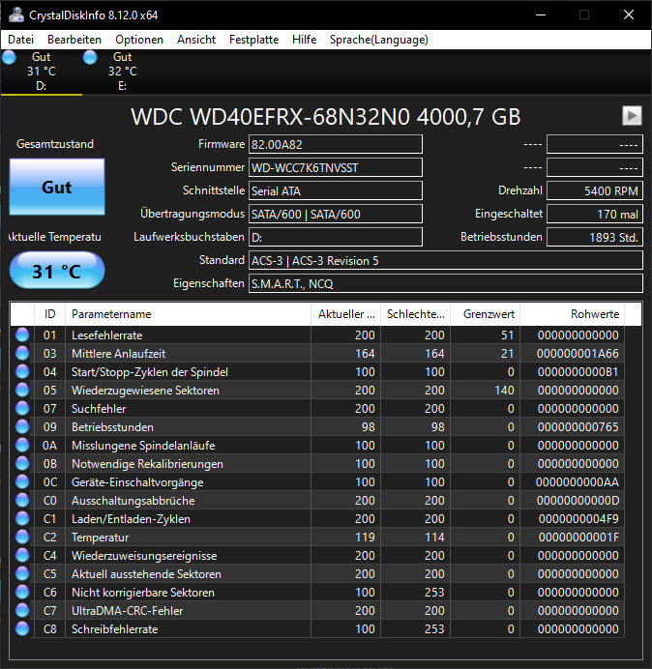Viewport: 652px width, 669px height.
Task: Click raw value 000000001A66
Action: pos(578,354)
